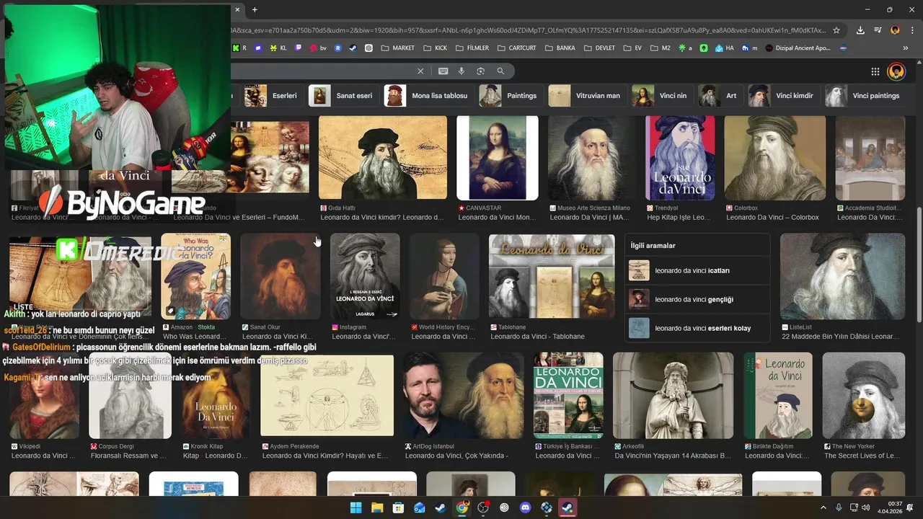
Task: Open Chrome three-dot menu
Action: click(911, 30)
